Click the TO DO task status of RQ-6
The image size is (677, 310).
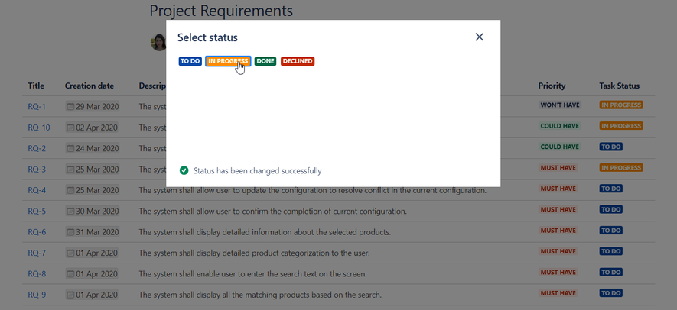pos(611,231)
